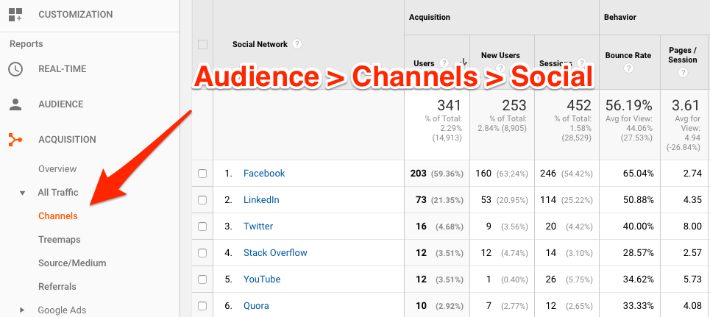Check the Twitter row checkbox
The image size is (710, 317).
pyautogui.click(x=202, y=227)
